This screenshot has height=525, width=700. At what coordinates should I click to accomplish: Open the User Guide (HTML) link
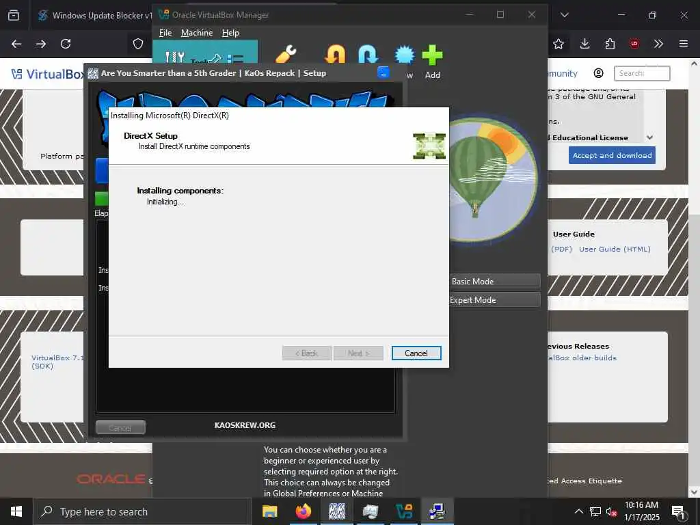tap(615, 249)
